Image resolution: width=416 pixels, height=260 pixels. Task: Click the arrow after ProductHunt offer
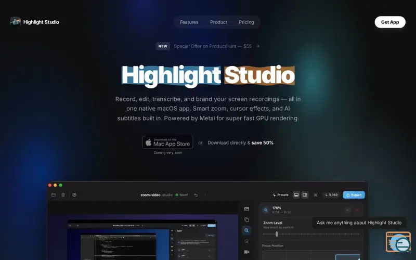257,46
